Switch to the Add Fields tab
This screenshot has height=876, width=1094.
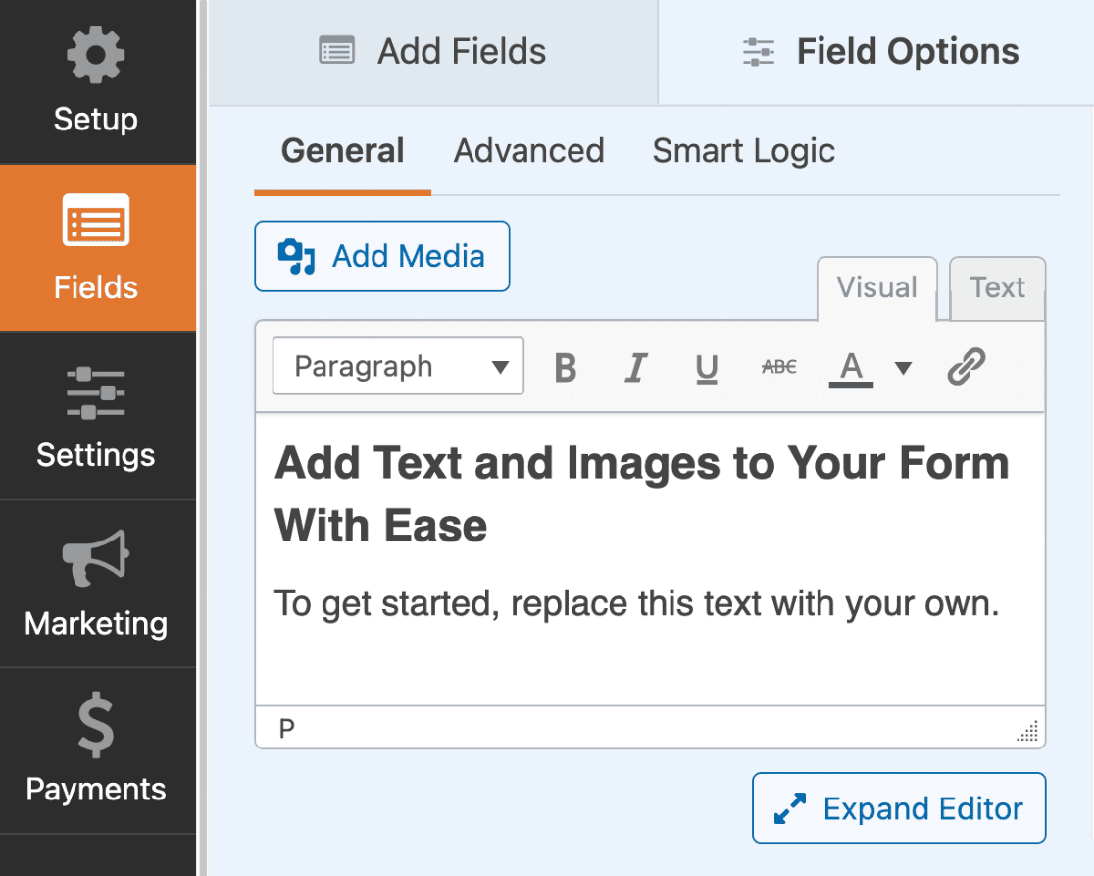433,52
